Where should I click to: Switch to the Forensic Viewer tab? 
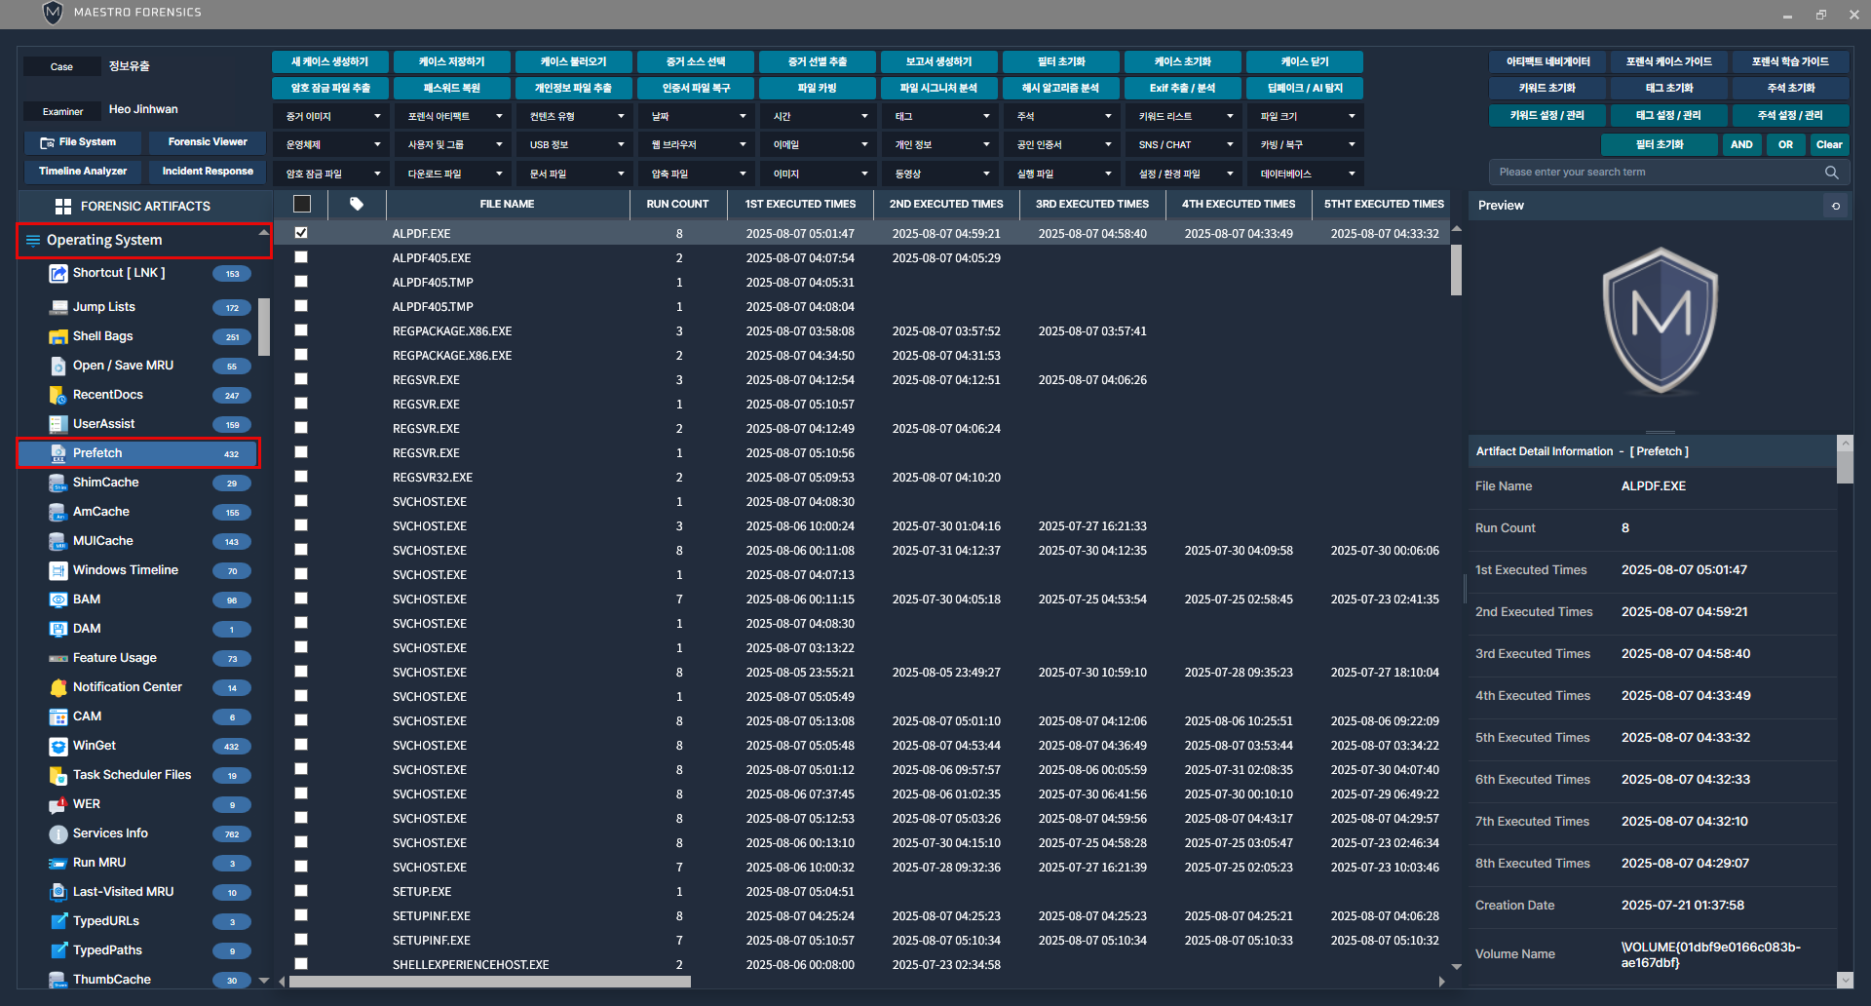[208, 142]
